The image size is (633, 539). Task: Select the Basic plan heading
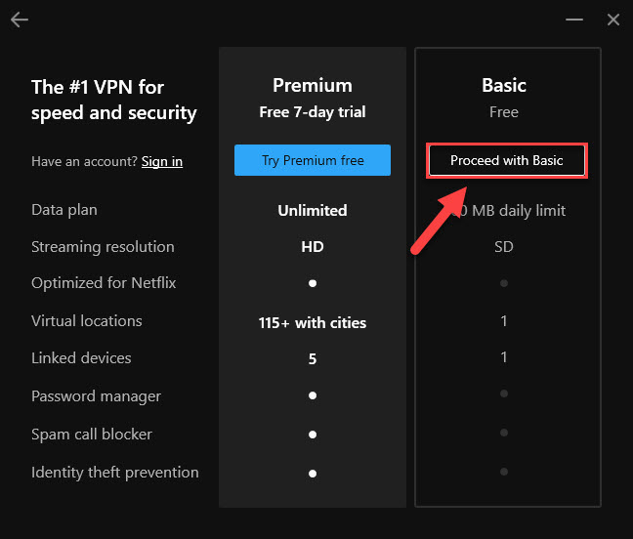point(504,86)
